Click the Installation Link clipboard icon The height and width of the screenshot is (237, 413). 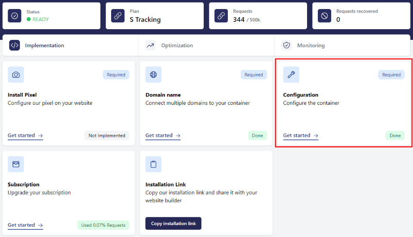[153, 164]
